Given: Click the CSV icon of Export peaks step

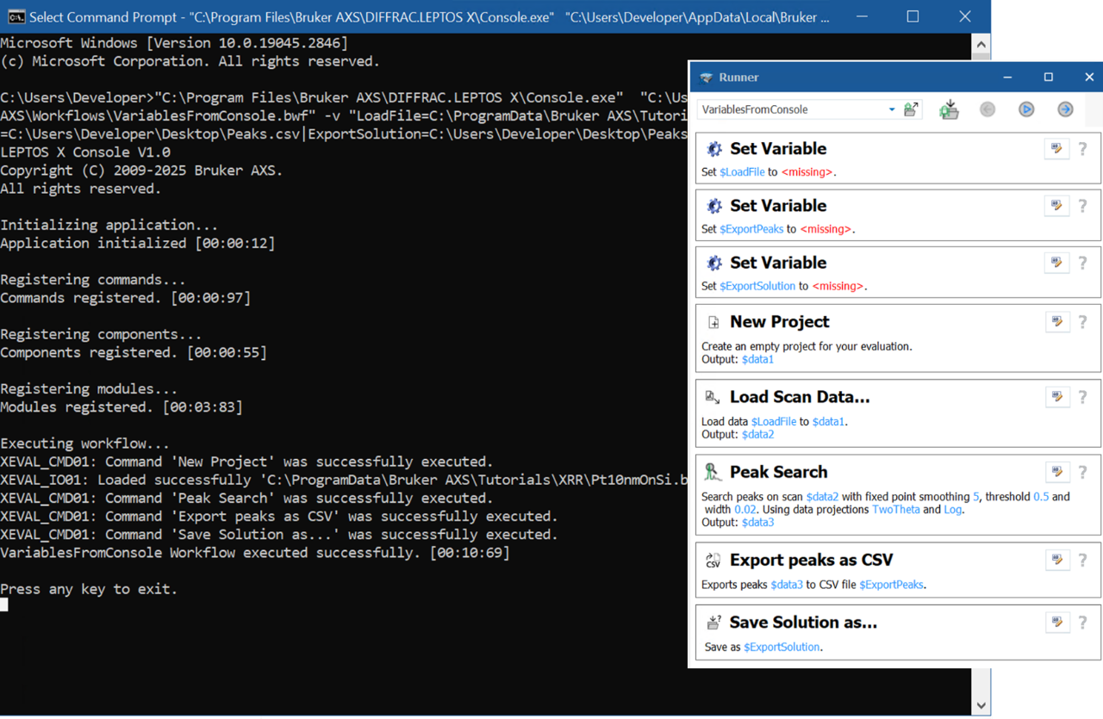Looking at the screenshot, I should pyautogui.click(x=713, y=560).
